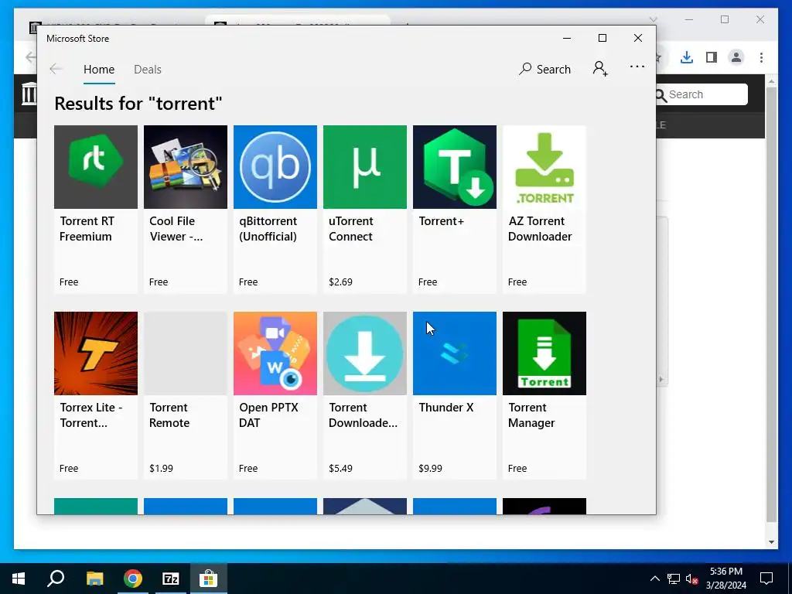Click the Open PPTX DAT title text
This screenshot has width=792, height=594.
tap(268, 415)
